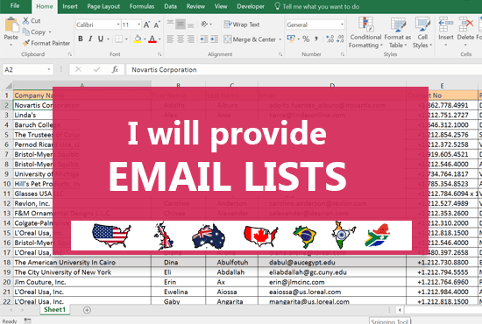Open Conditional Formatting menu

coord(365,32)
